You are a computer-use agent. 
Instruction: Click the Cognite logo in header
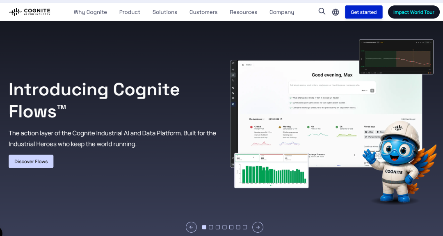(30, 12)
